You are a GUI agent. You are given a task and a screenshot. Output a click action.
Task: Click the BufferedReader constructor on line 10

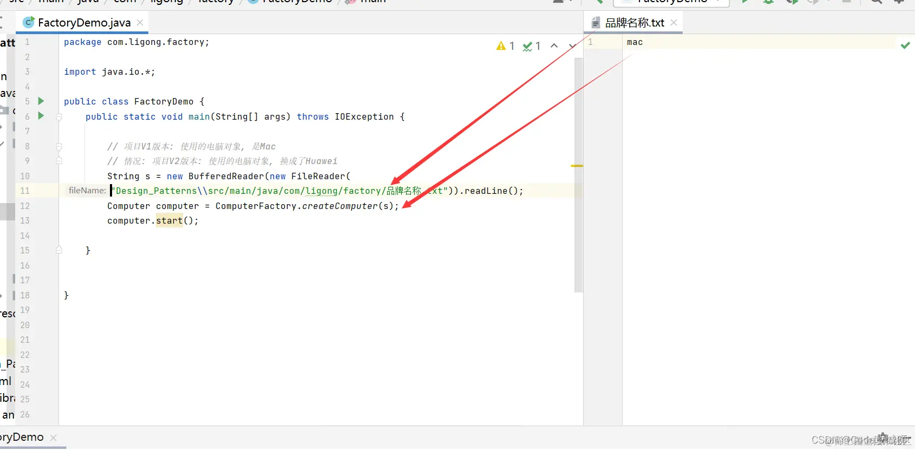click(226, 177)
